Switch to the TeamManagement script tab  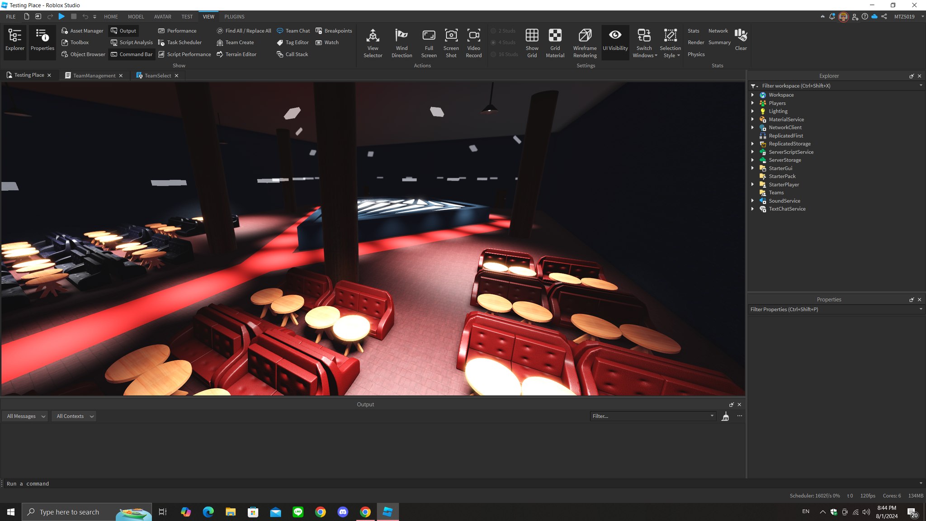(x=94, y=76)
